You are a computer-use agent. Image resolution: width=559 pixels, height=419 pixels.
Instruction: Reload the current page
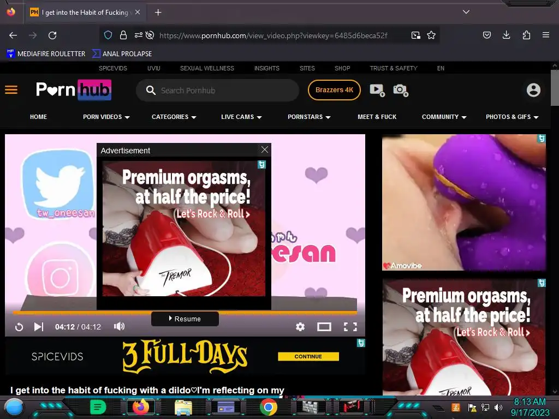52,35
